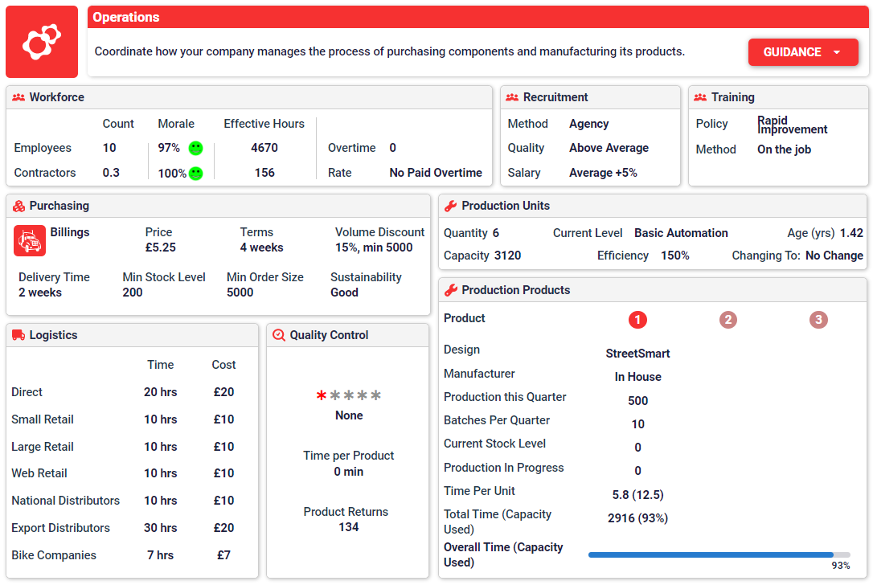Click the purchasing price £5.25
The image size is (873, 585).
click(160, 247)
